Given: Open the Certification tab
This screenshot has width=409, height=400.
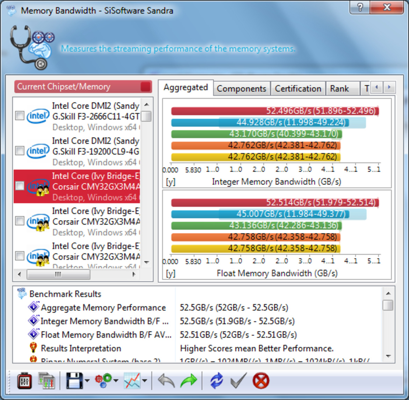Looking at the screenshot, I should pos(298,89).
